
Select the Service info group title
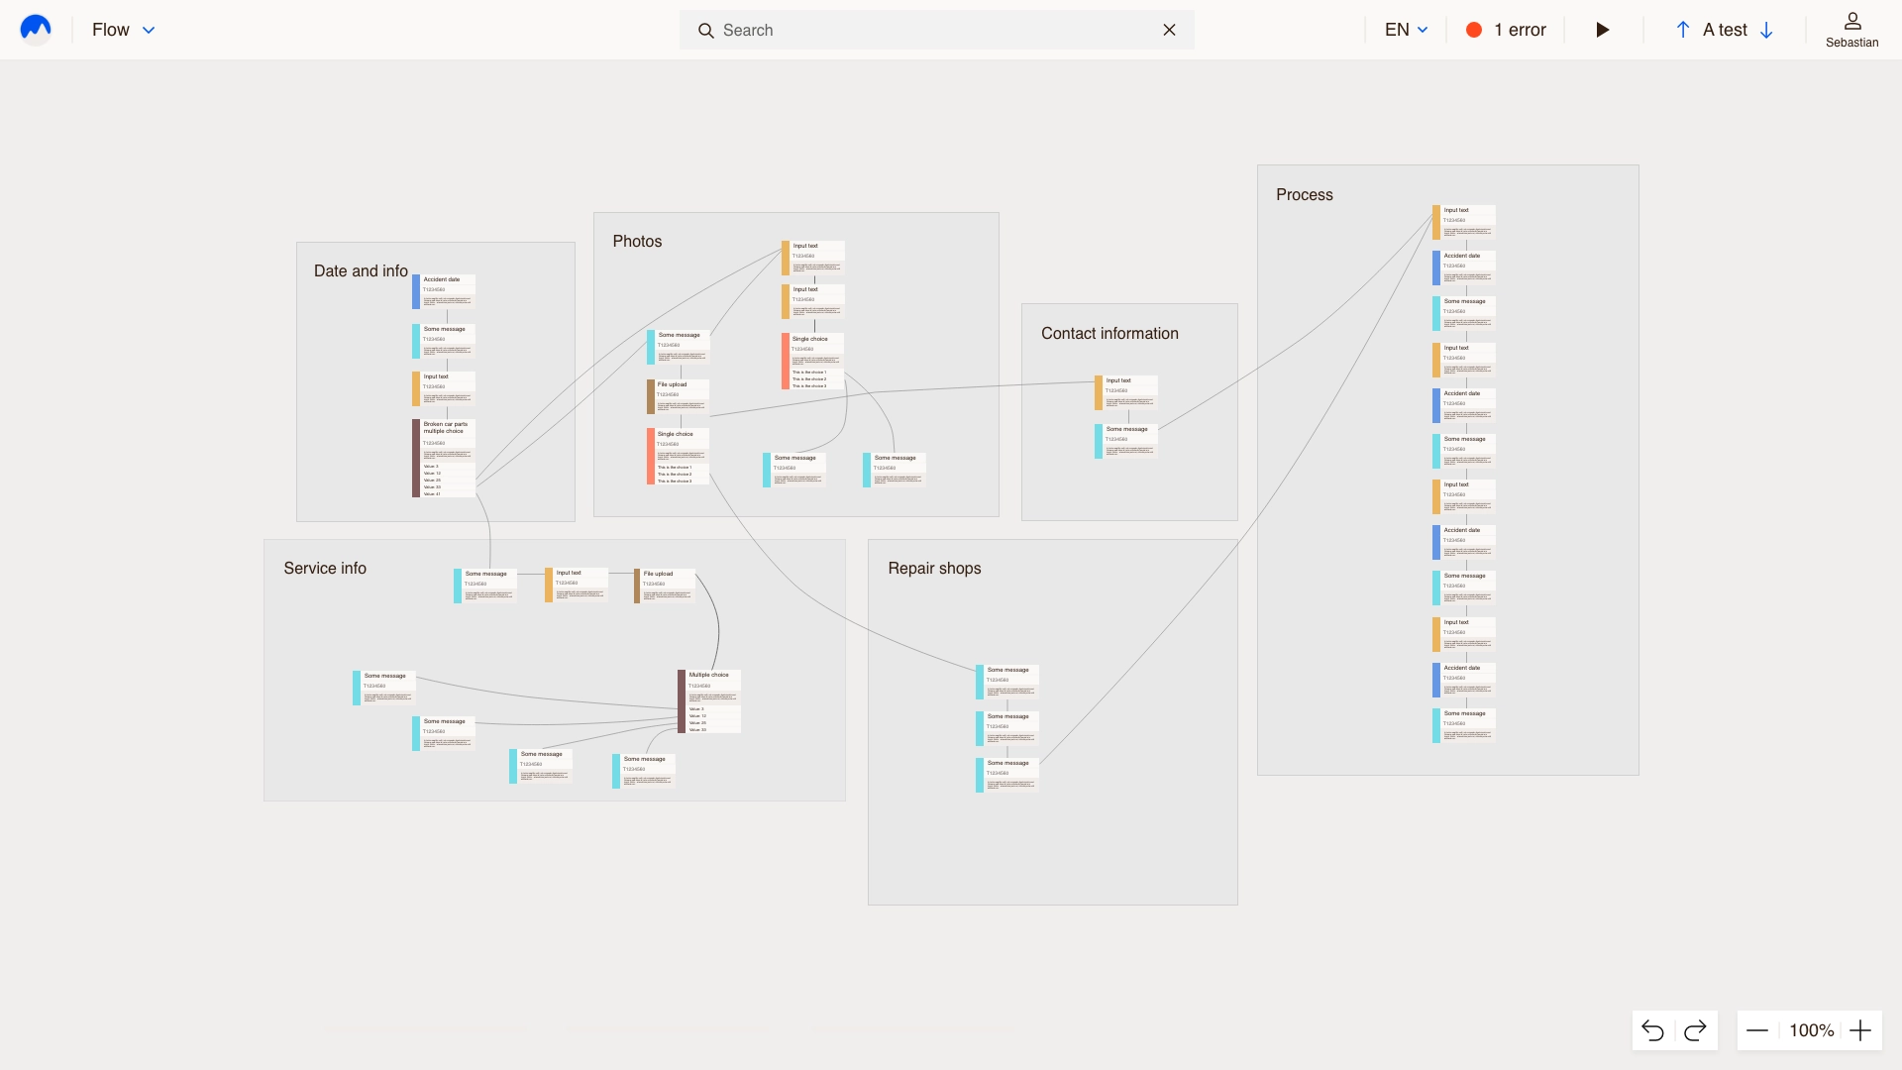tap(325, 568)
